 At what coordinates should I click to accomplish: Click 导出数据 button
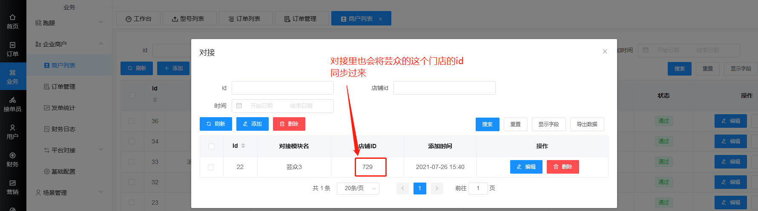587,124
